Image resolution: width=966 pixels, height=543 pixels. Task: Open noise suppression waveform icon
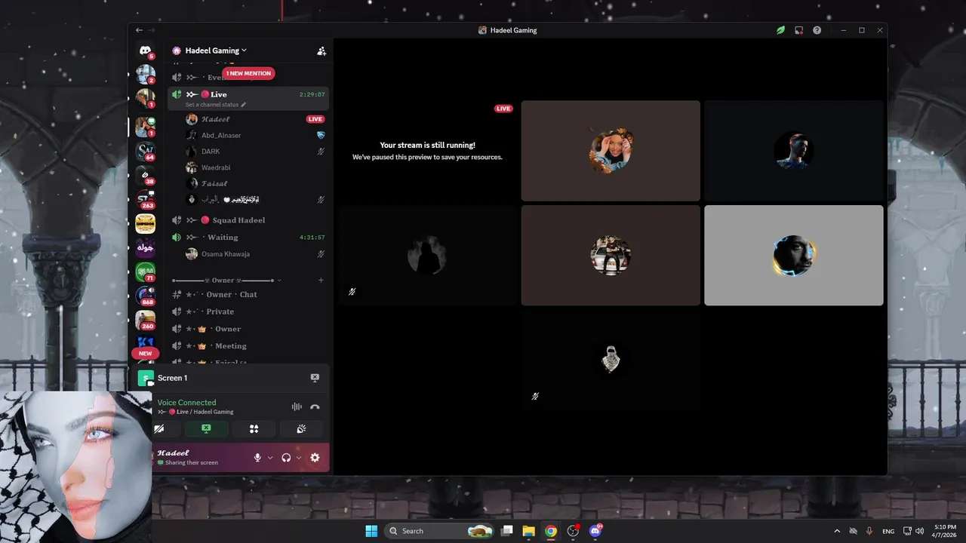pyautogui.click(x=297, y=406)
